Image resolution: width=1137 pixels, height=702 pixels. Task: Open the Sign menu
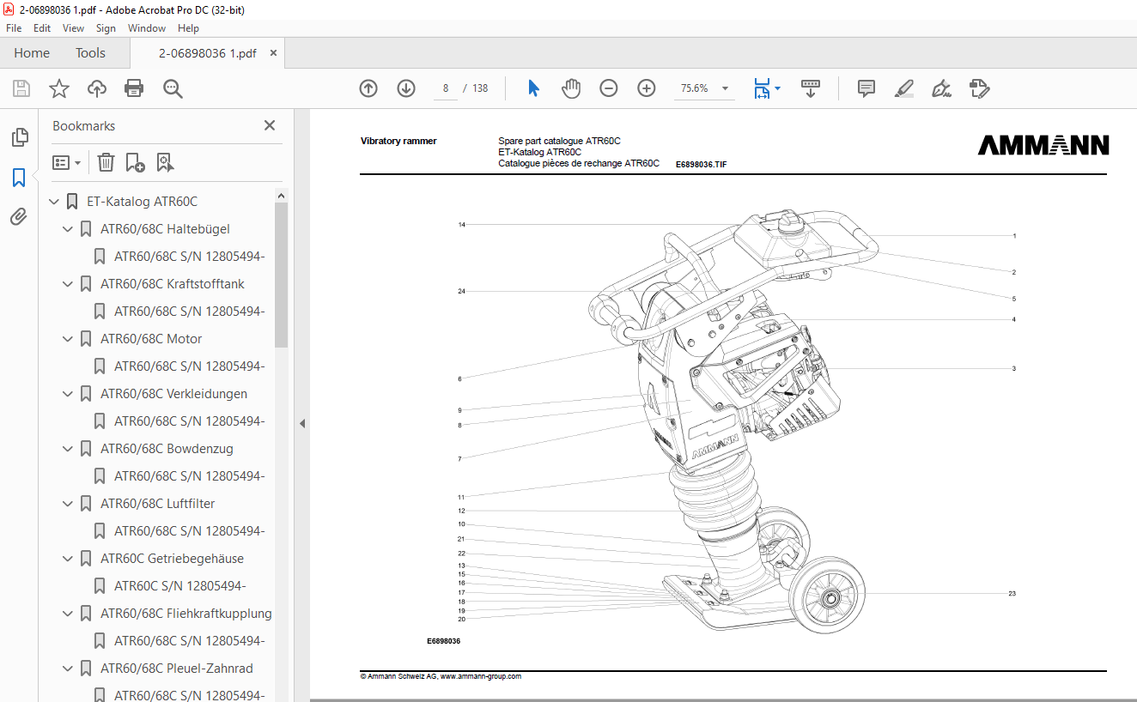tap(106, 28)
